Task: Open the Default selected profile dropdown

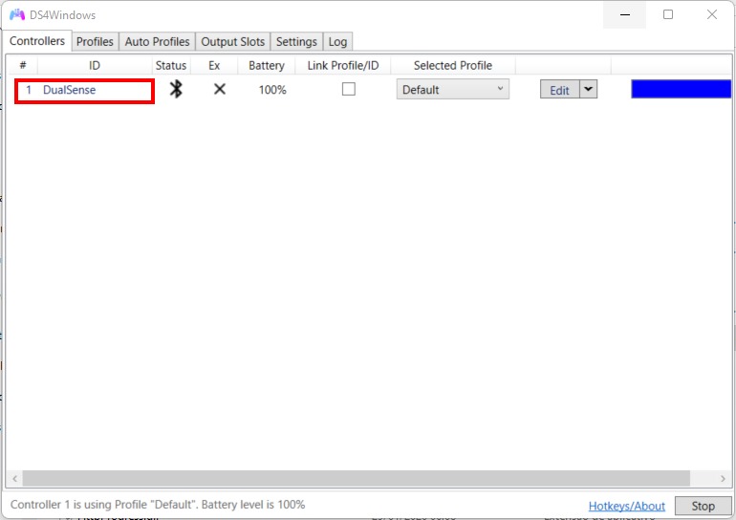Action: tap(452, 89)
